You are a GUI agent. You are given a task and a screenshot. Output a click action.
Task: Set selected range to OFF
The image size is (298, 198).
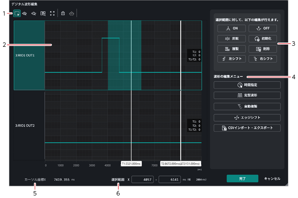(263, 28)
